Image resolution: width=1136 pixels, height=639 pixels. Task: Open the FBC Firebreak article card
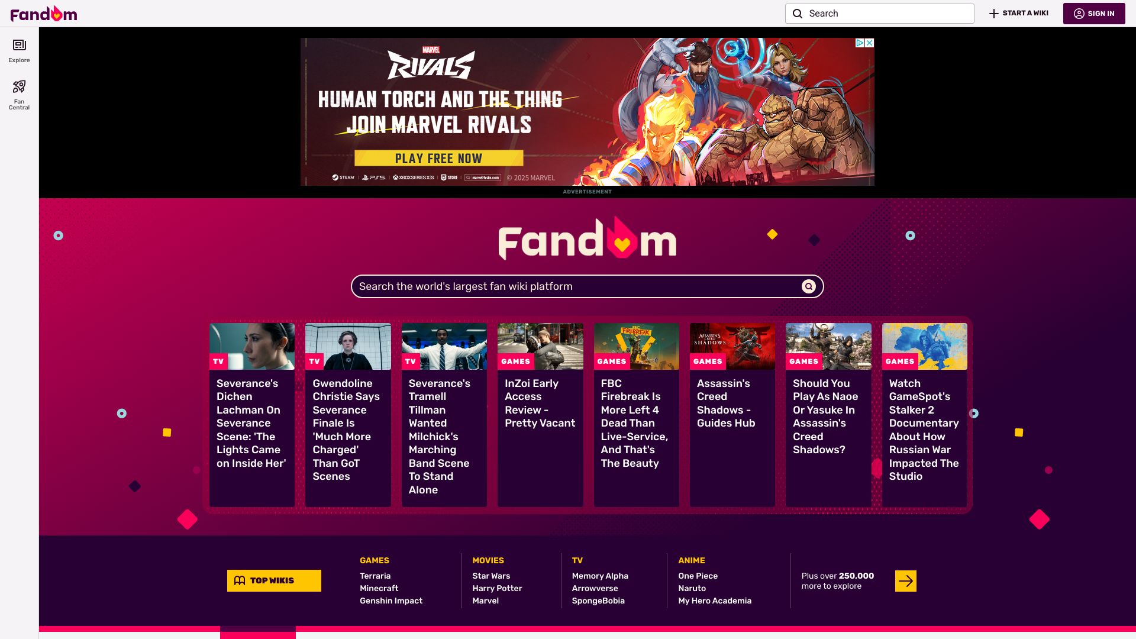pyautogui.click(x=636, y=415)
